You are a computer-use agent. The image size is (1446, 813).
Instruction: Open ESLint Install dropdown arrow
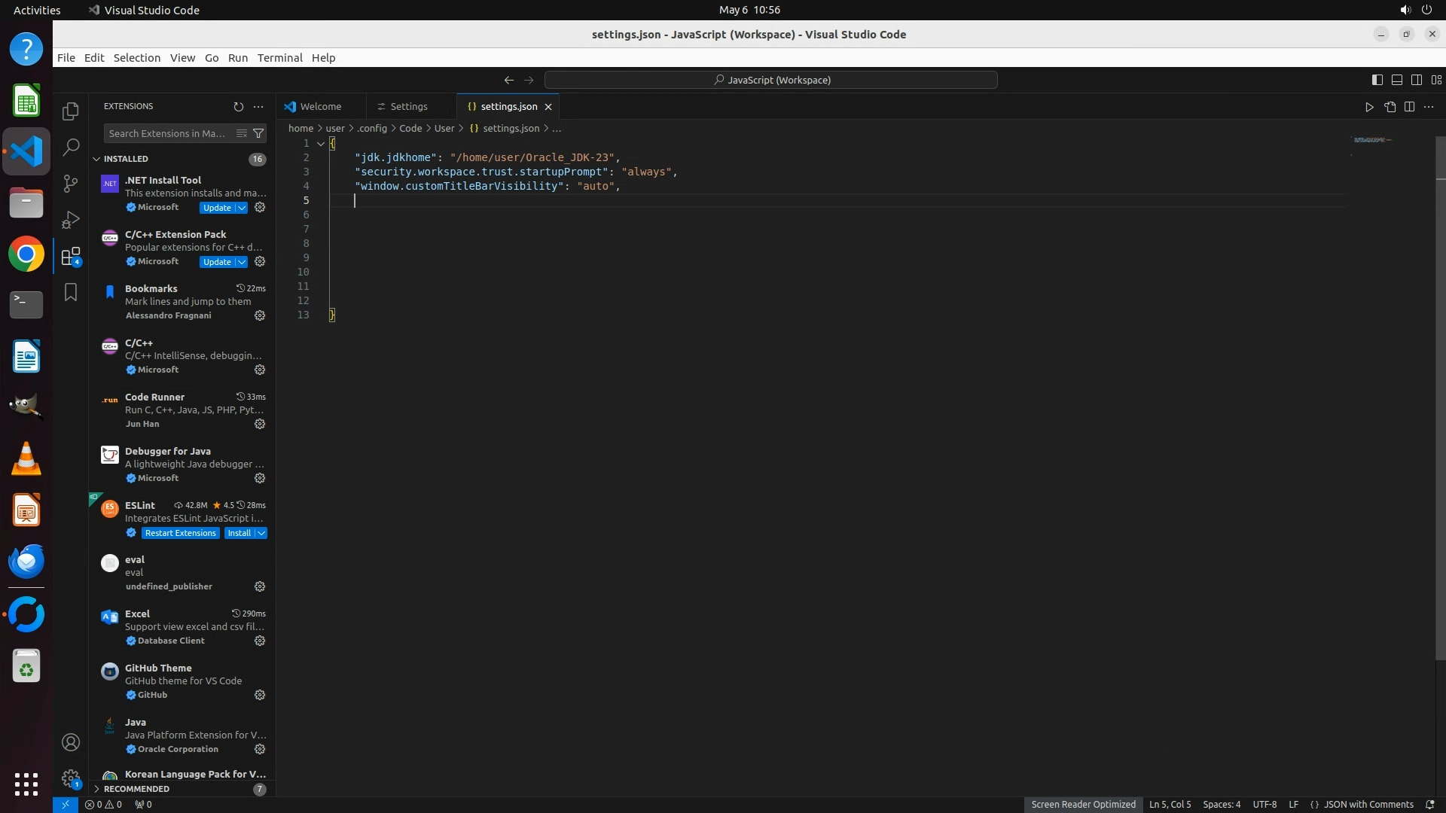(x=261, y=533)
